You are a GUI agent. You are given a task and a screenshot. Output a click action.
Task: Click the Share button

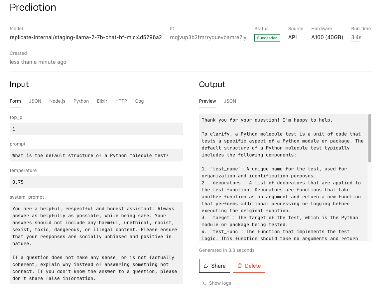point(214,266)
